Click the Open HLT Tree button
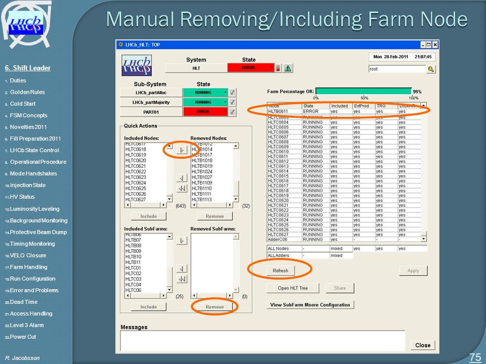The image size is (486, 364). point(293,288)
